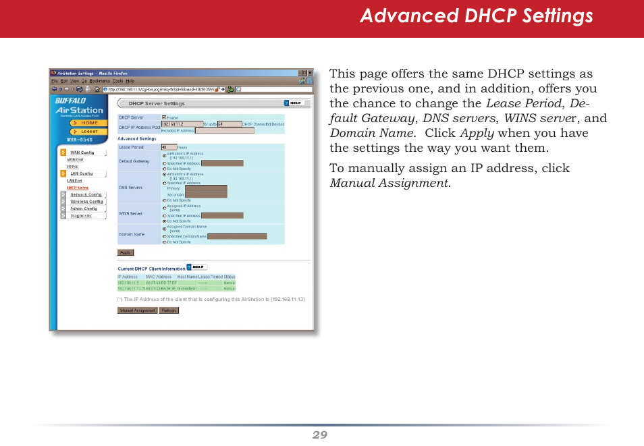Click the green icon beside the search box

pos(230,89)
